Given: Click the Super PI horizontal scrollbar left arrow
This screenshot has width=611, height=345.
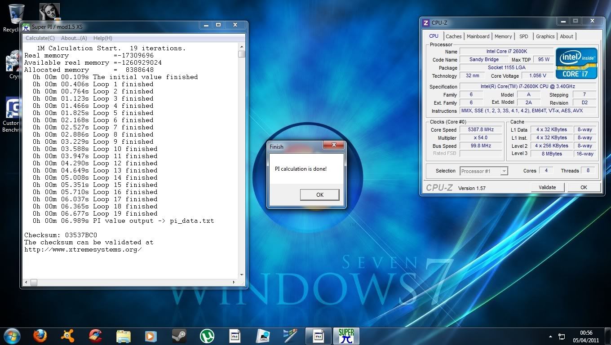Looking at the screenshot, I should pyautogui.click(x=26, y=282).
